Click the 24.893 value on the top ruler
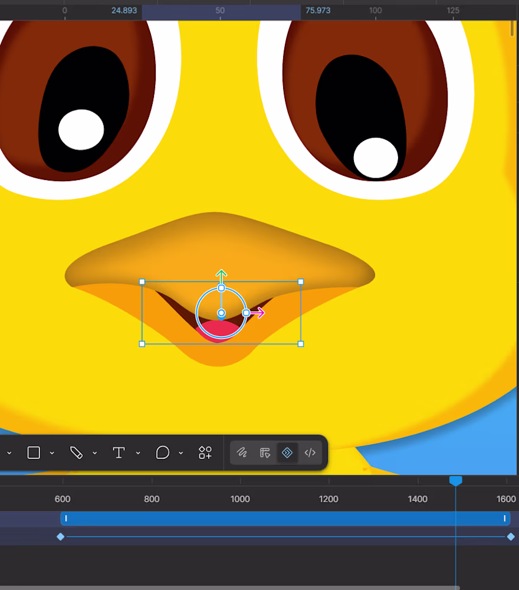Viewport: 519px width, 590px height. click(x=124, y=11)
